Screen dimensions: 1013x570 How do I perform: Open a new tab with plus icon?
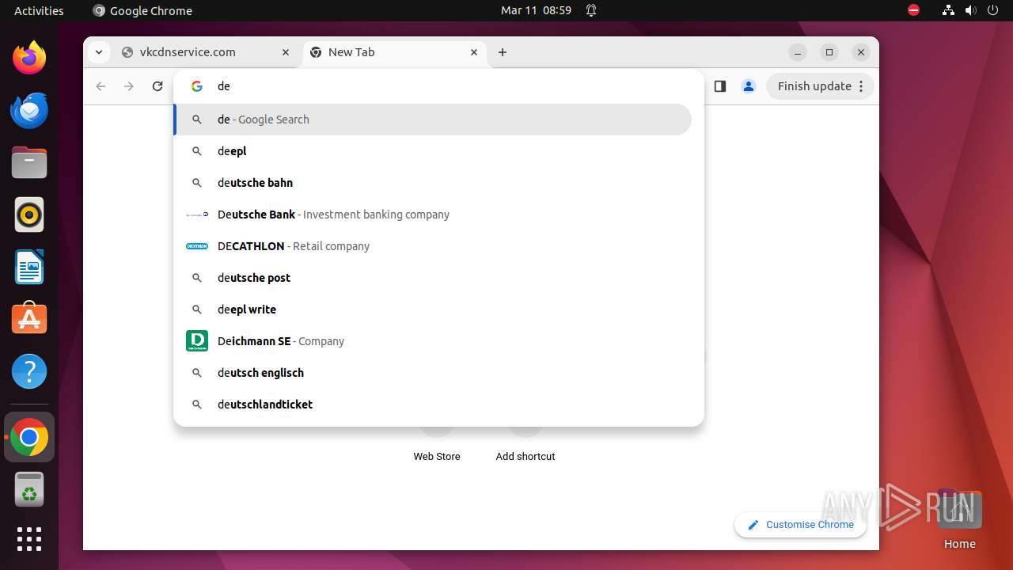coord(503,52)
